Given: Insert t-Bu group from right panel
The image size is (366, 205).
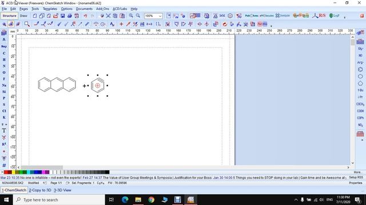Looking at the screenshot, I should pos(360,90).
